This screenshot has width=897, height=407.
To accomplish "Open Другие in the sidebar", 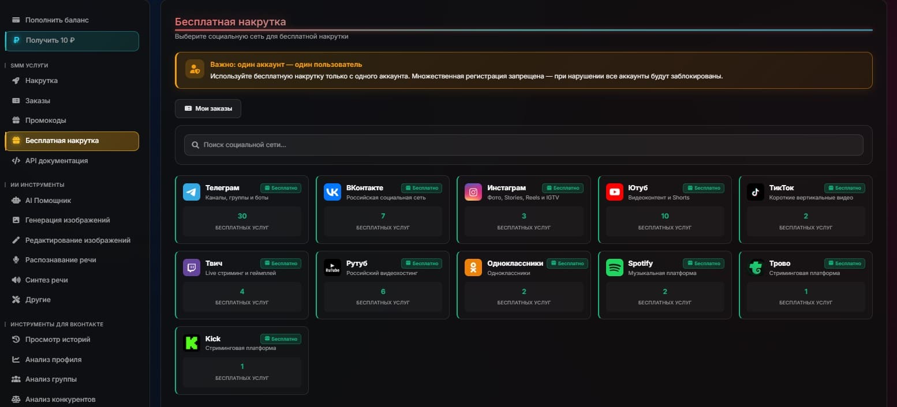I will pyautogui.click(x=72, y=300).
